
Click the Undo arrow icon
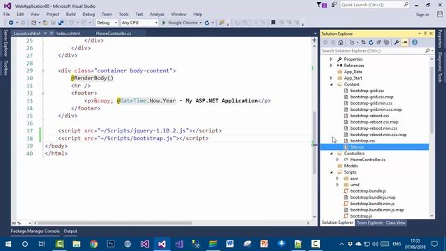click(71, 23)
